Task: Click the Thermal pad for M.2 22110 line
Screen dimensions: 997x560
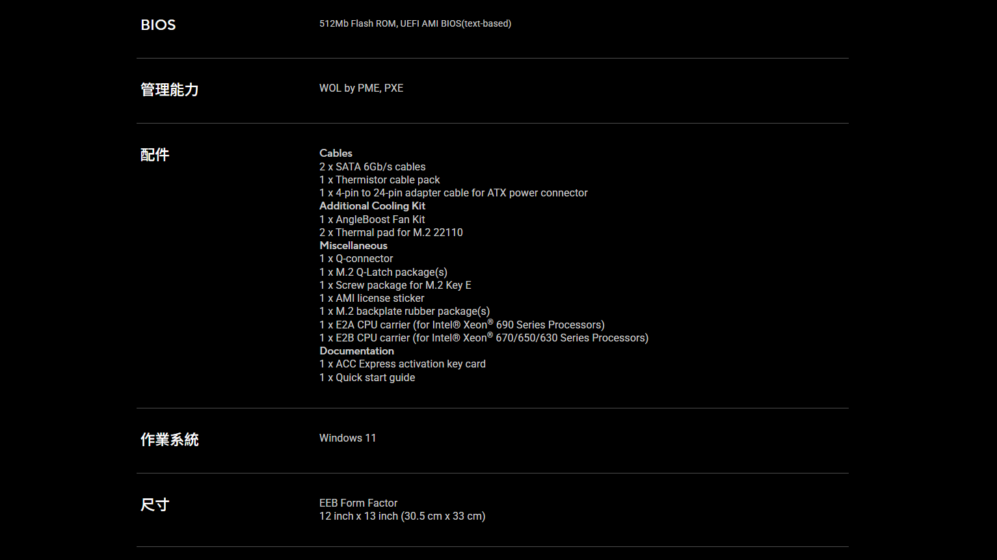Action: (x=391, y=233)
